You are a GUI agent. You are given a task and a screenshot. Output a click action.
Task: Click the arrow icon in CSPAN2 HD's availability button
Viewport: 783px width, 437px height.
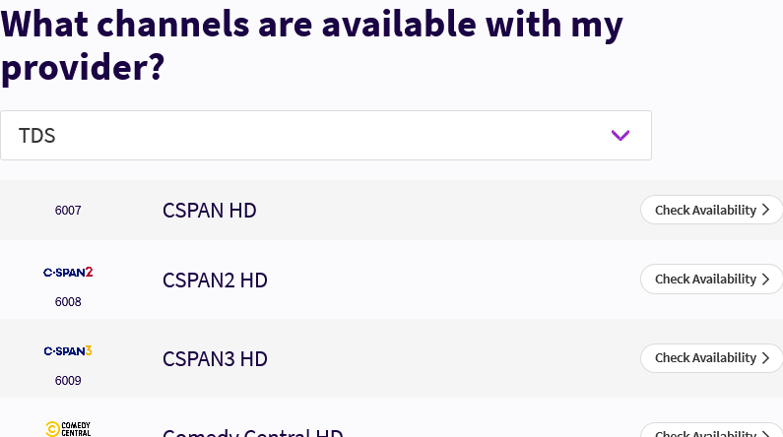(766, 279)
